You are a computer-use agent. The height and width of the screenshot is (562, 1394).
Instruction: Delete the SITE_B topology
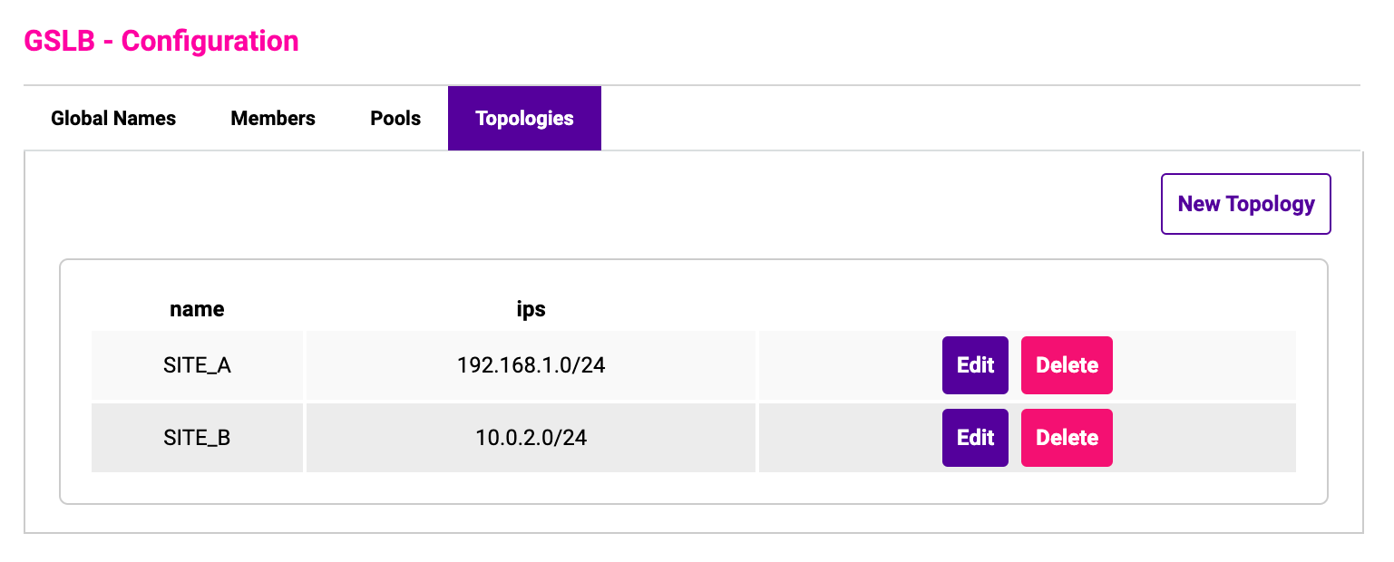coord(1067,438)
